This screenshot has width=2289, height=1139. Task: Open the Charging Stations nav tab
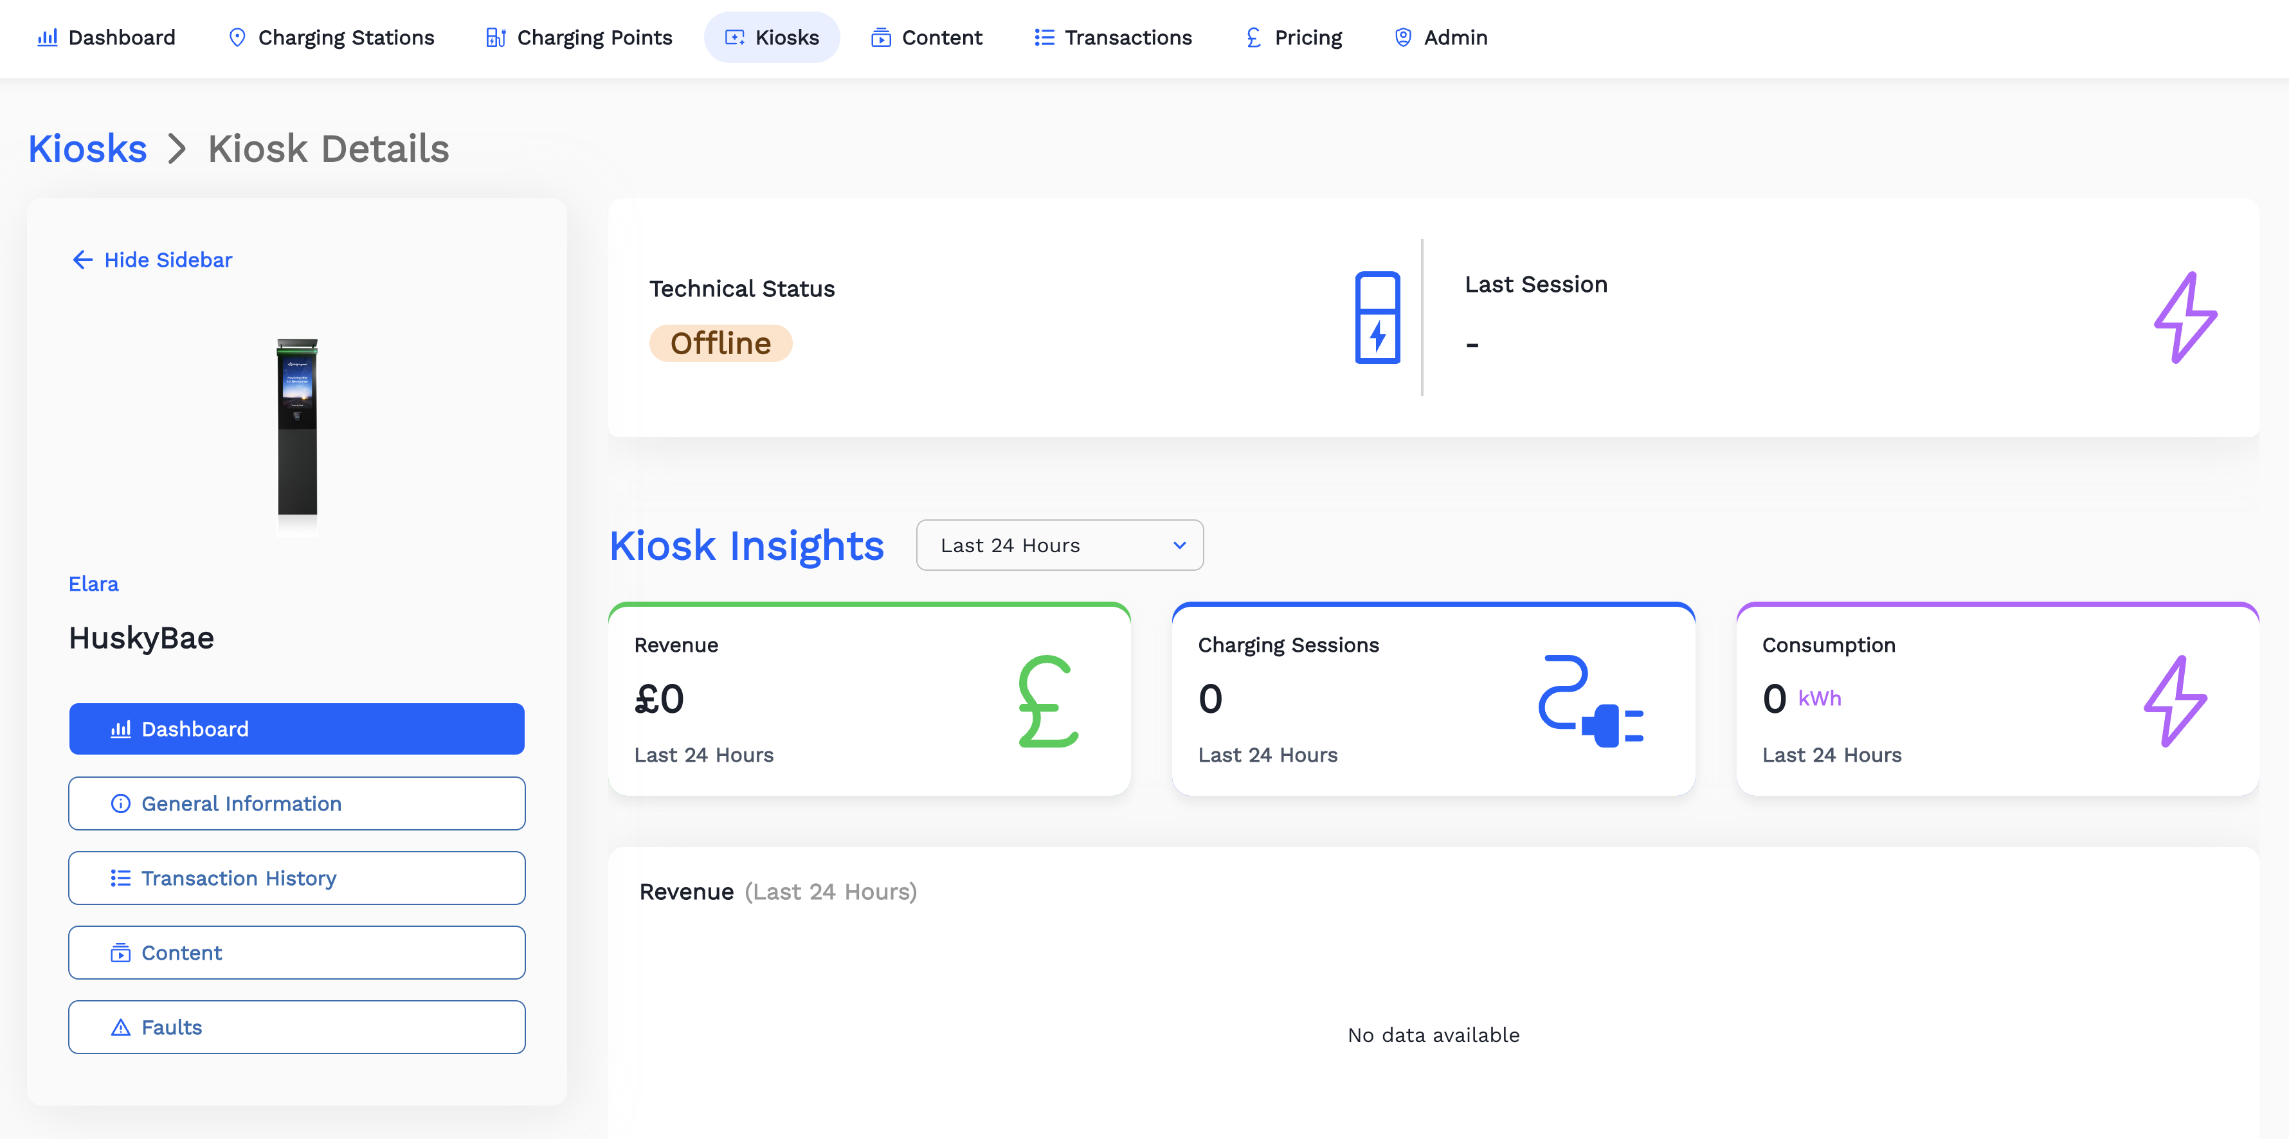point(330,37)
